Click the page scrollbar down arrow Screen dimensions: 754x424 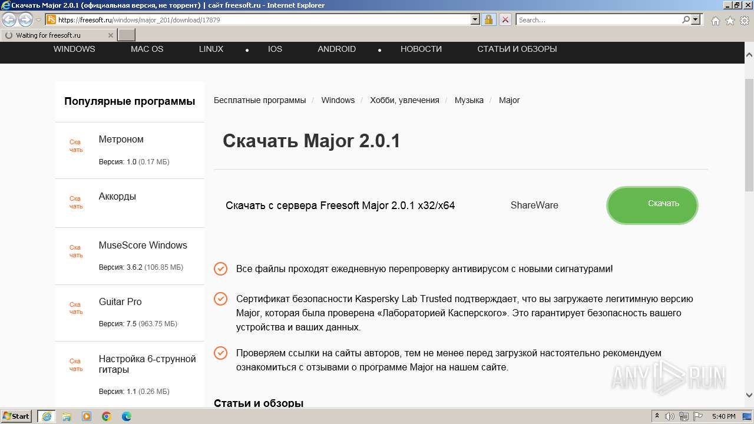point(749,395)
